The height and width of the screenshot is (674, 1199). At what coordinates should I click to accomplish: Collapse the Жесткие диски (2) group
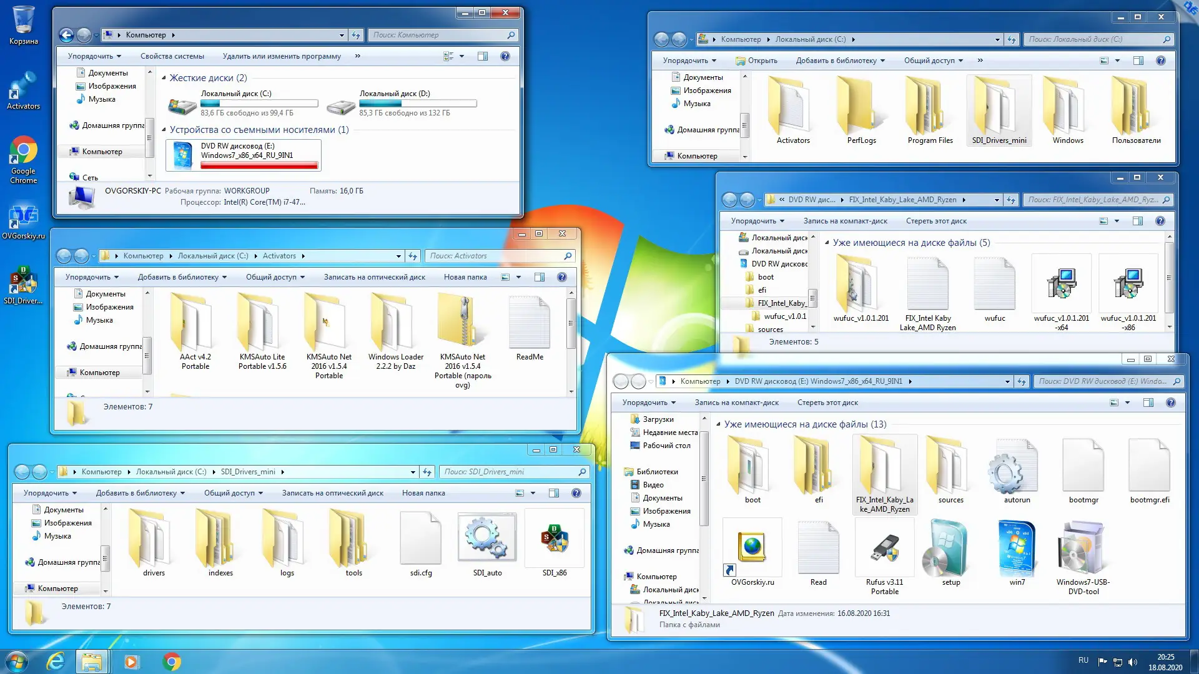[x=164, y=78]
